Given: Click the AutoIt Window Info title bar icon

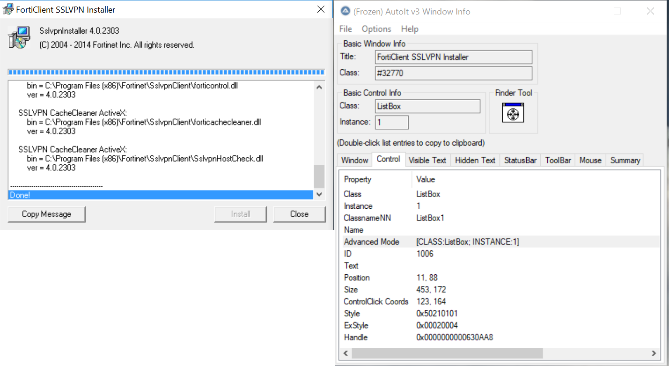Looking at the screenshot, I should [345, 11].
